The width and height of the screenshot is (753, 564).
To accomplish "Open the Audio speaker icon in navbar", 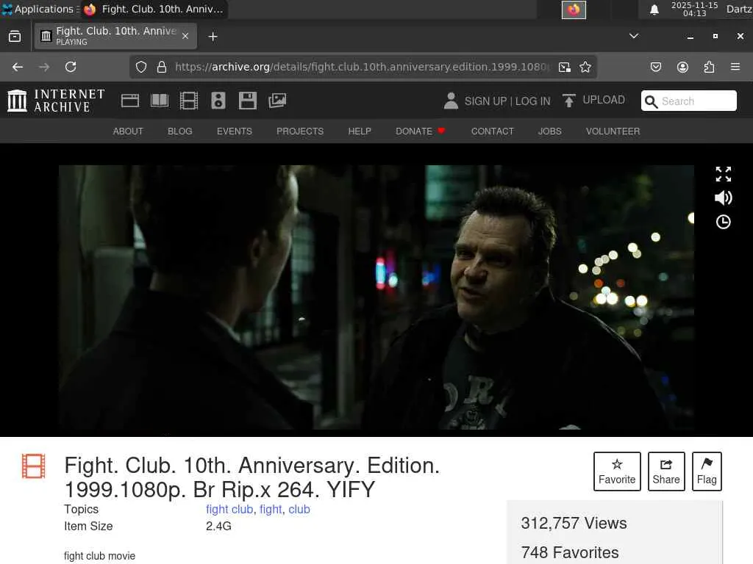I will (x=218, y=101).
